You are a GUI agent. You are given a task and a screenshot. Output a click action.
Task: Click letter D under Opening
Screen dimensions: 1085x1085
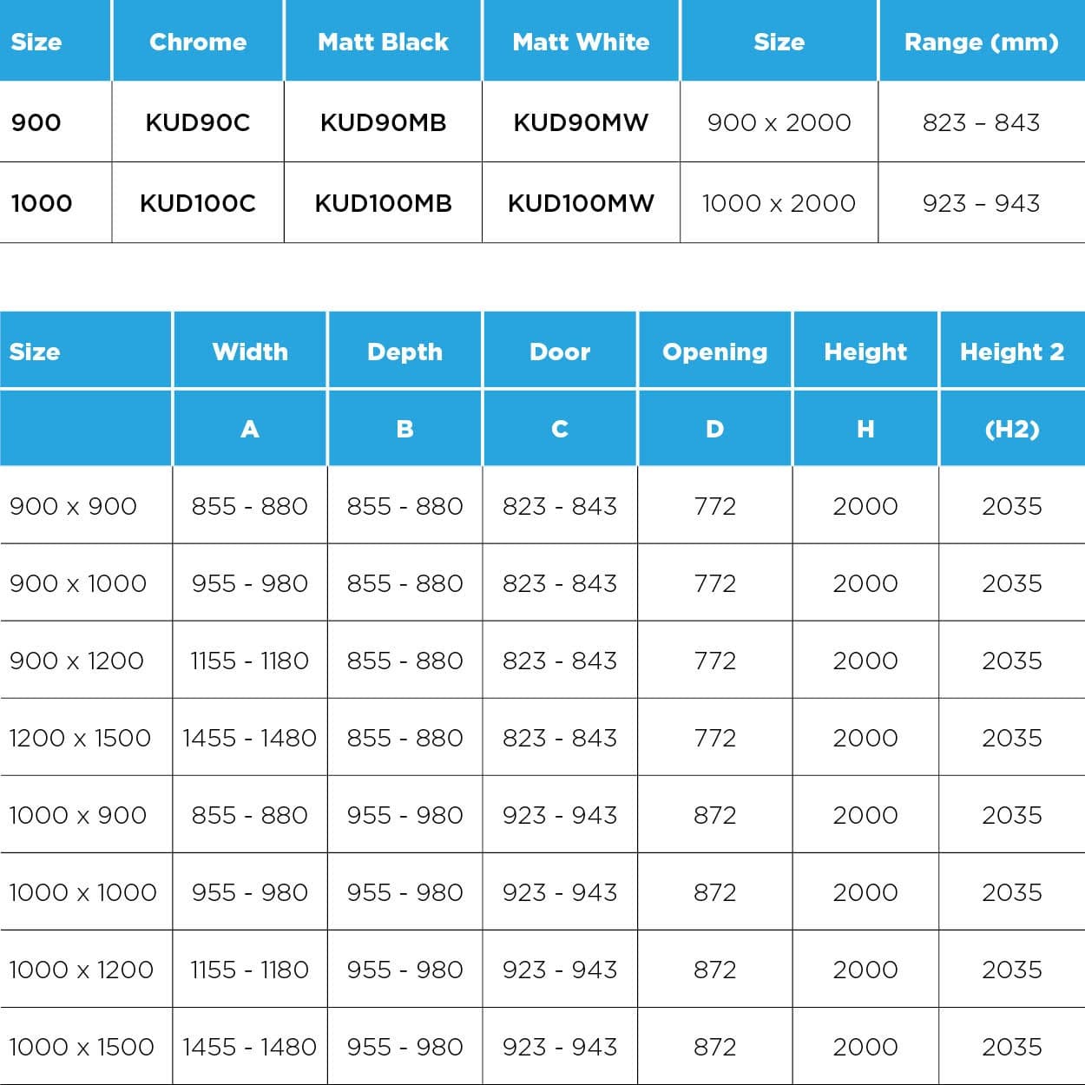715,429
